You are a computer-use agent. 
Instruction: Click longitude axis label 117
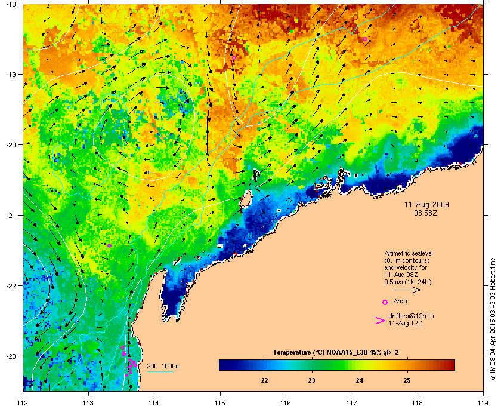[x=352, y=402]
